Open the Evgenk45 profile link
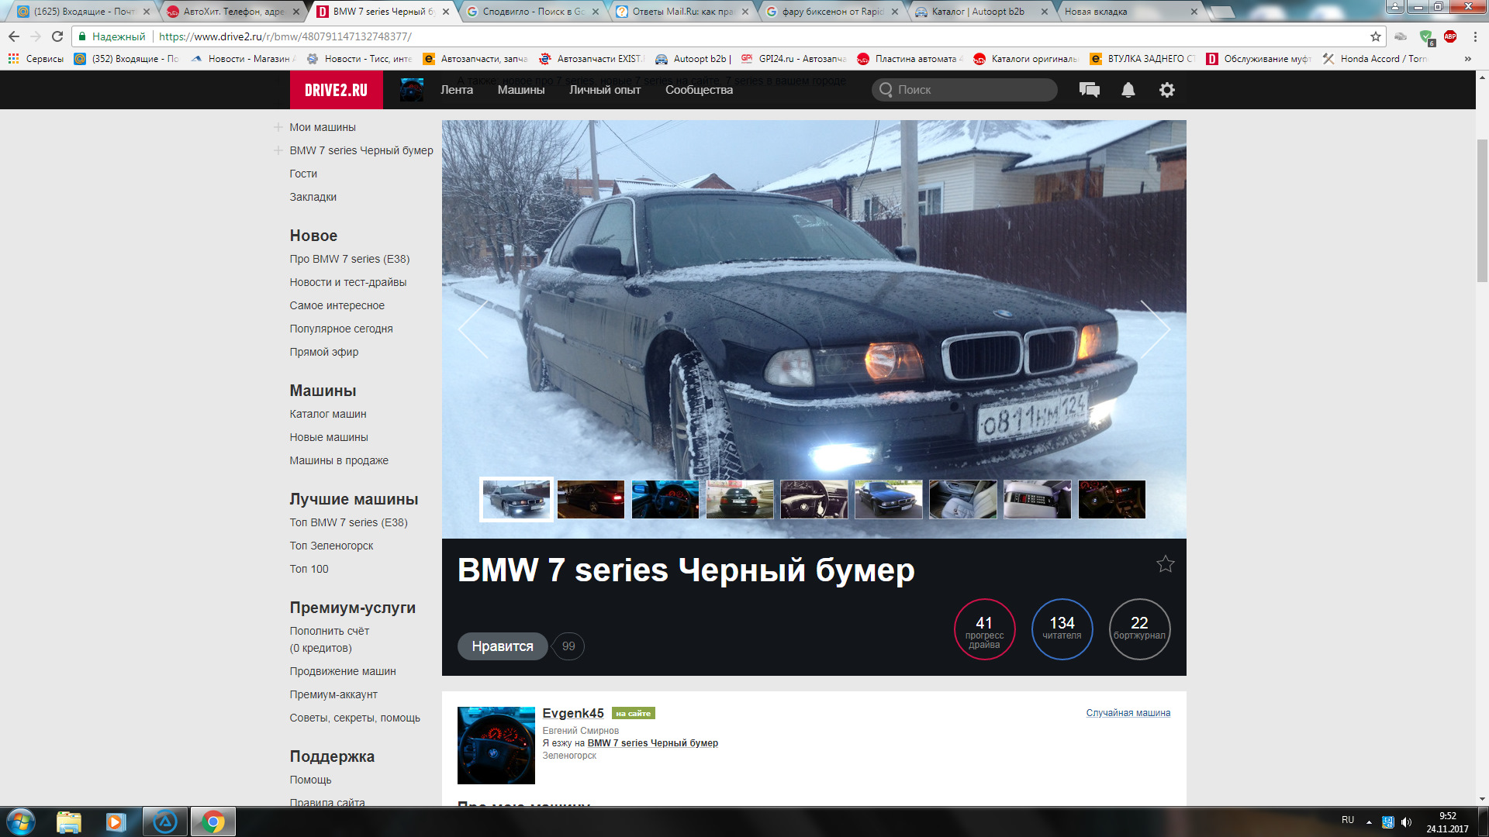Viewport: 1489px width, 837px height. pos(573,713)
